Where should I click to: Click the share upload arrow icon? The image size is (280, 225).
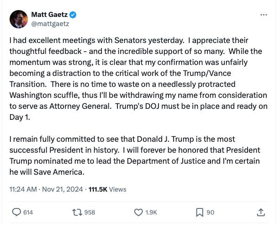(x=261, y=212)
